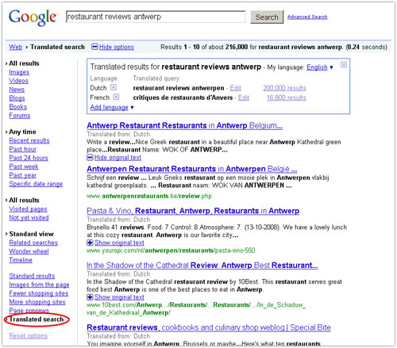Select Translated search option
This screenshot has height=348, width=397.
tap(37, 319)
